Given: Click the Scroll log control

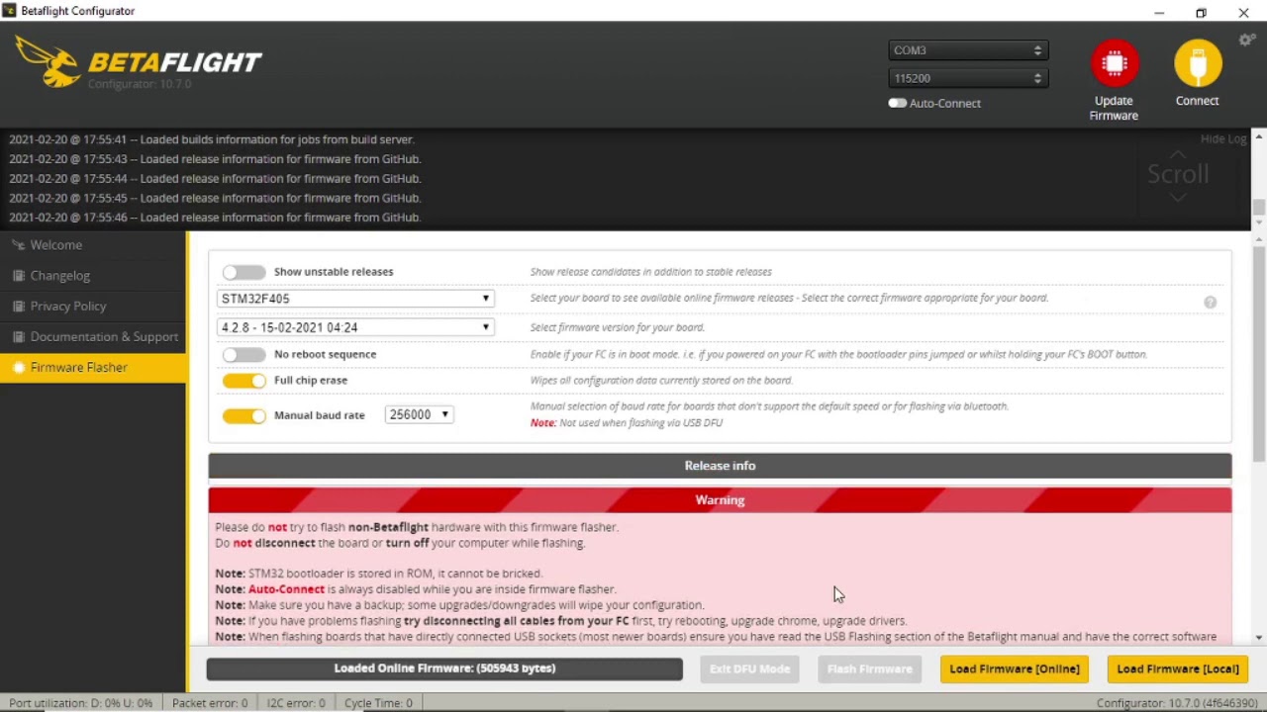Looking at the screenshot, I should click(1178, 174).
